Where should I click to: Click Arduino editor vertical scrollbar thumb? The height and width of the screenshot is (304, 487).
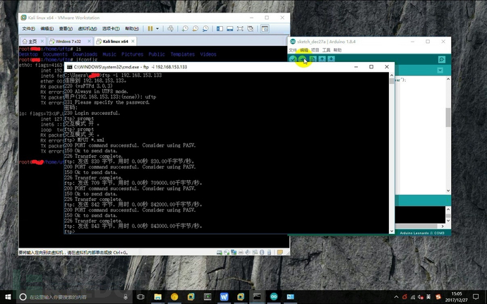(x=448, y=117)
